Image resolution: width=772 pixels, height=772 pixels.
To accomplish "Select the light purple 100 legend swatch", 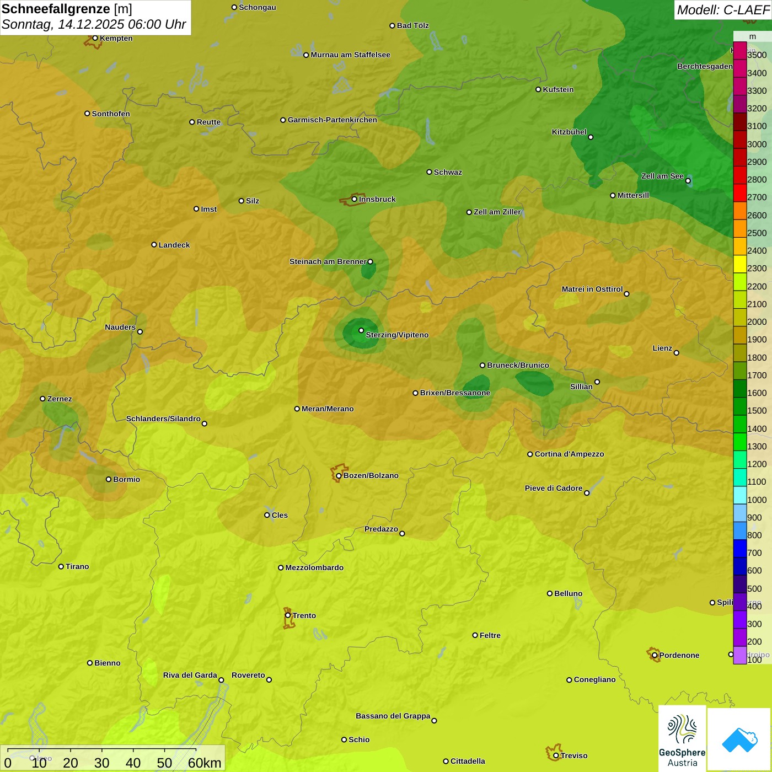I will click(x=739, y=655).
